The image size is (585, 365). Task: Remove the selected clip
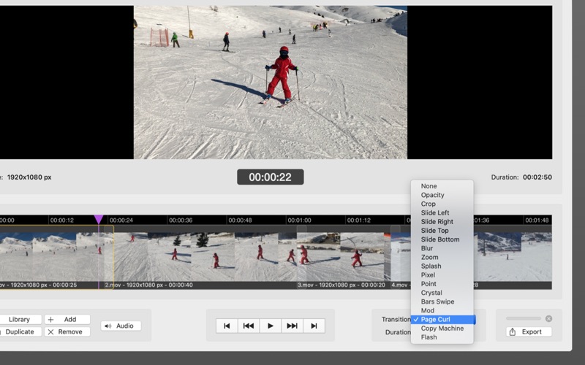click(x=67, y=332)
